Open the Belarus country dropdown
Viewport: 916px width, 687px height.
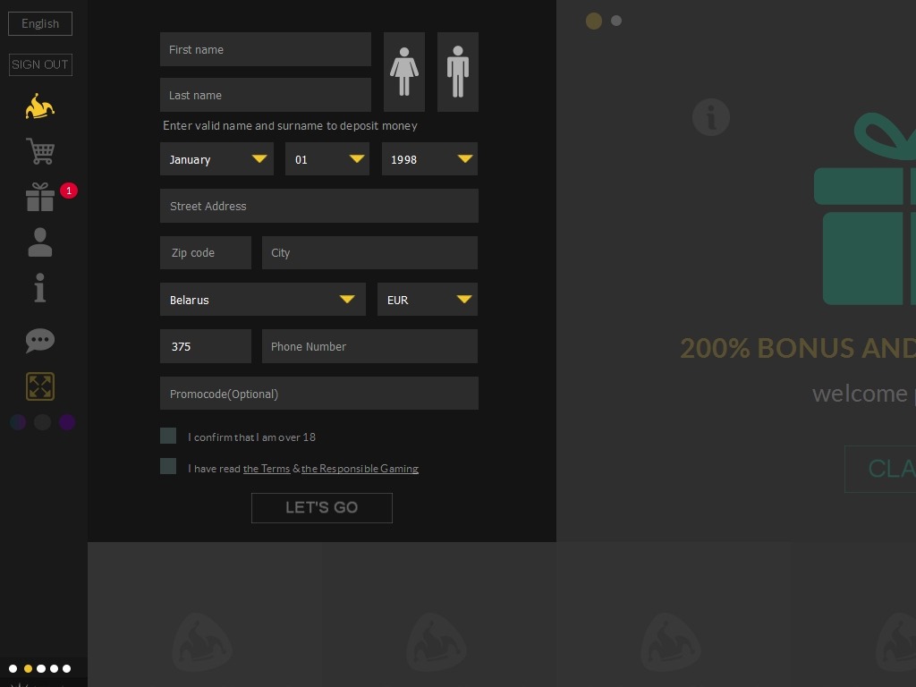click(x=262, y=300)
